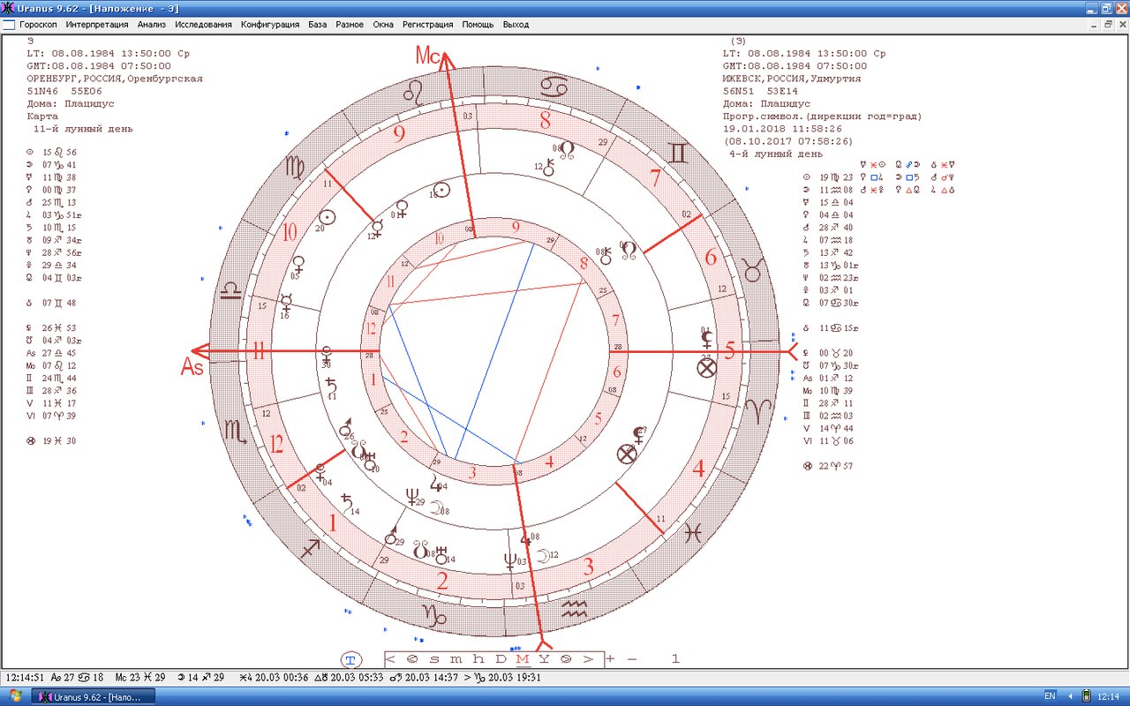Click the Помощь menu item

[478, 25]
